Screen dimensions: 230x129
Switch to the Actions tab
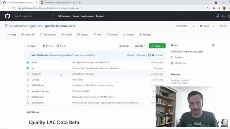67,34
